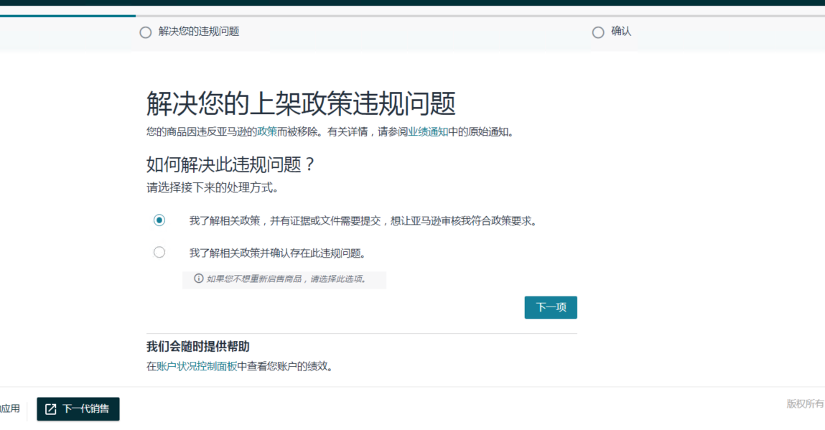Click the hint 如果您不想重新启售商品，请选择此选项。
This screenshot has width=825, height=430.
point(288,279)
